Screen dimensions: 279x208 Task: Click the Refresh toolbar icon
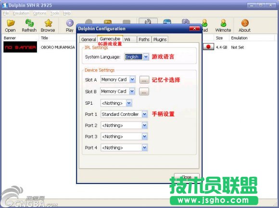coord(29,23)
